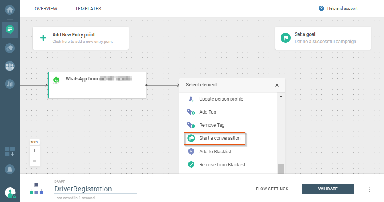Viewport: 384px width, 202px height.
Task: Open FLOW SETTINGS
Action: click(x=272, y=189)
